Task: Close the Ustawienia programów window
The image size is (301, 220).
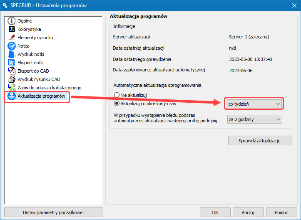Action: 291,5
